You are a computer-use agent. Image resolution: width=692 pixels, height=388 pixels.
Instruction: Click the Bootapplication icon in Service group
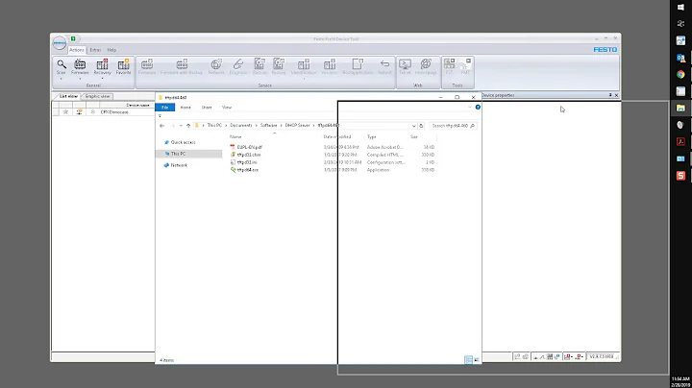[358, 66]
